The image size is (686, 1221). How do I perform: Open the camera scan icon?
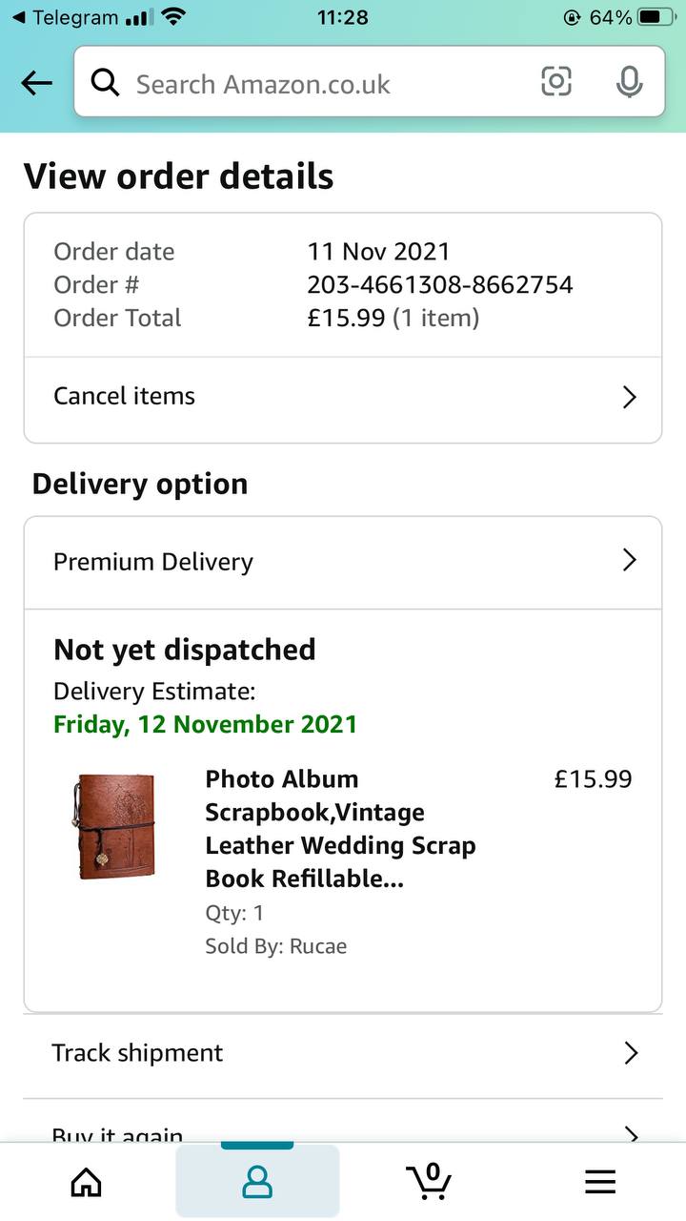tap(556, 82)
